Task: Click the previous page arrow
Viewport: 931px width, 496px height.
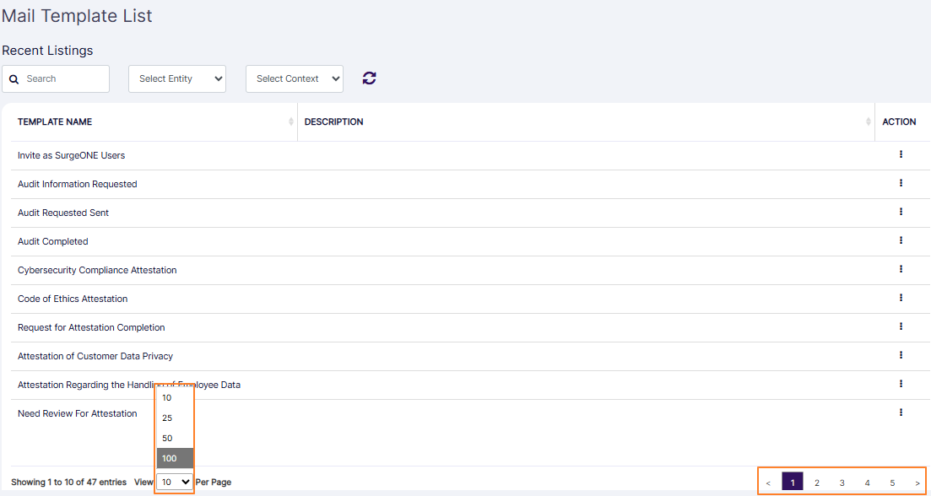Action: 768,481
